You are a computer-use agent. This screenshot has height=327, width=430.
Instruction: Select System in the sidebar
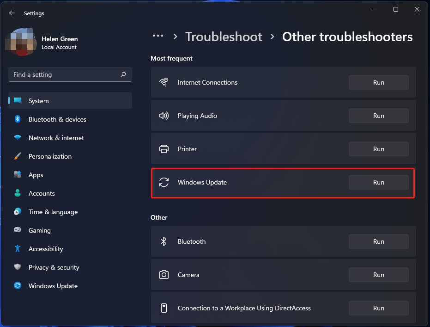(70, 100)
